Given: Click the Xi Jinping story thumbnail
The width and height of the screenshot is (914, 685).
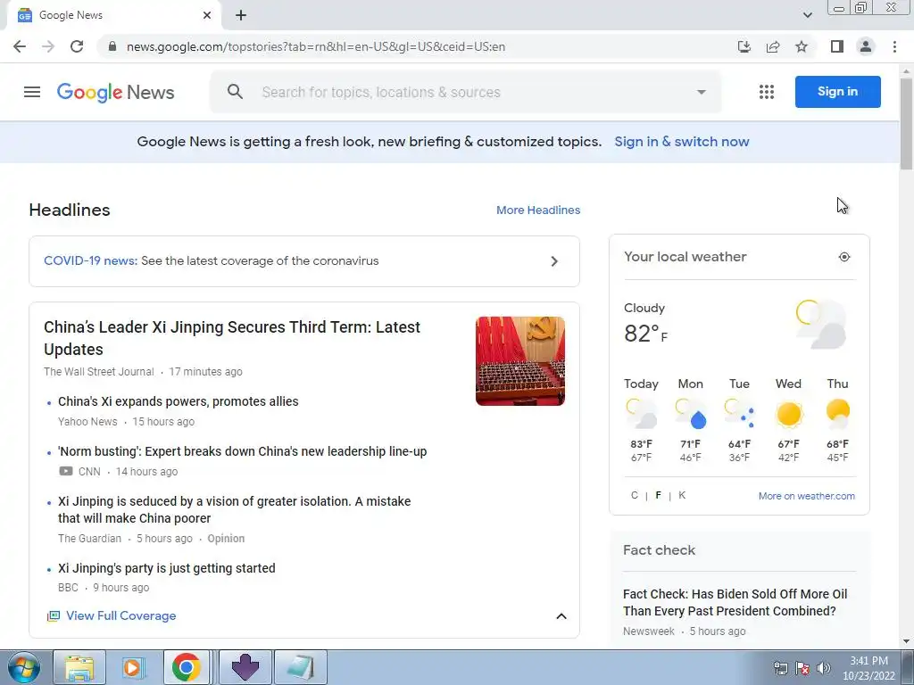Looking at the screenshot, I should (520, 361).
